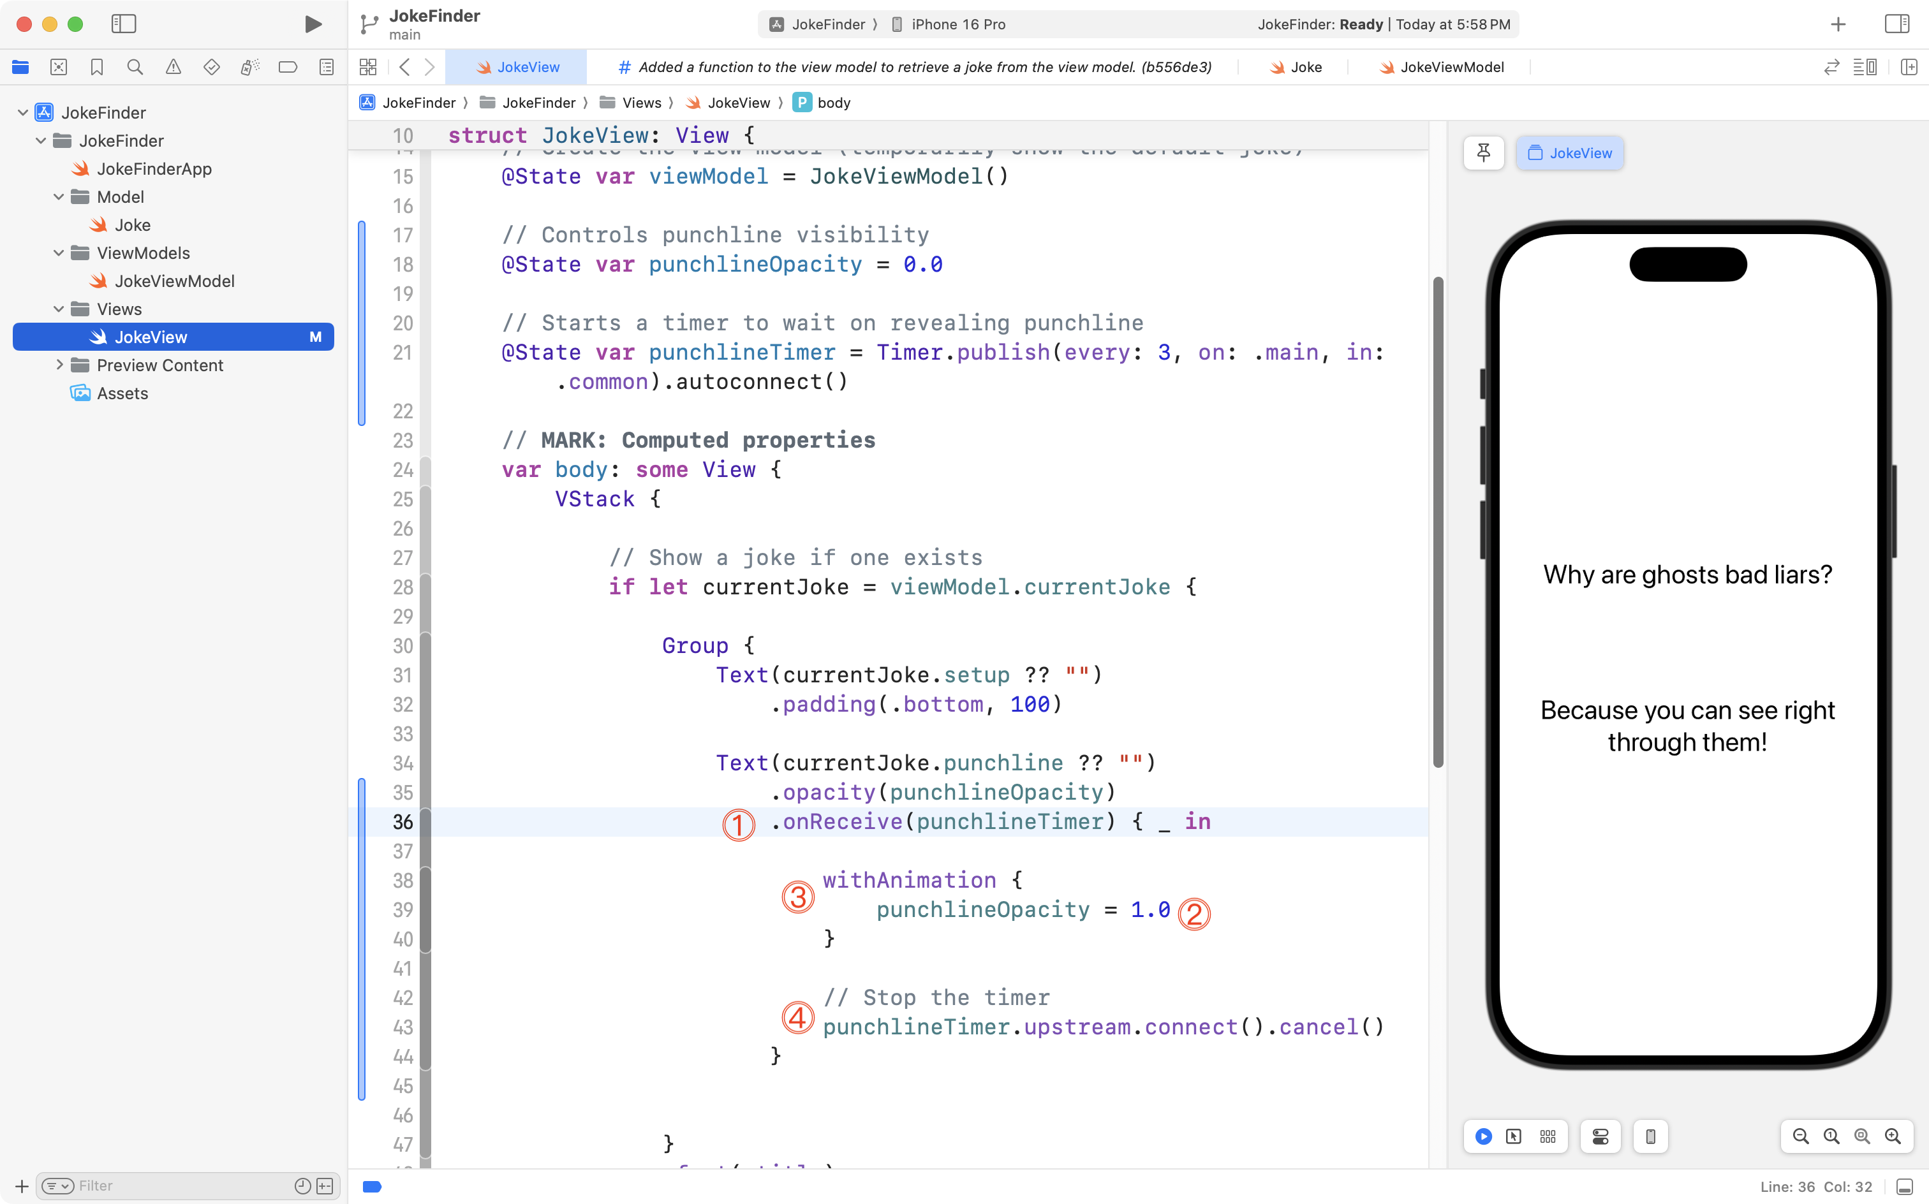Click the Live preview play icon

point(1483,1136)
